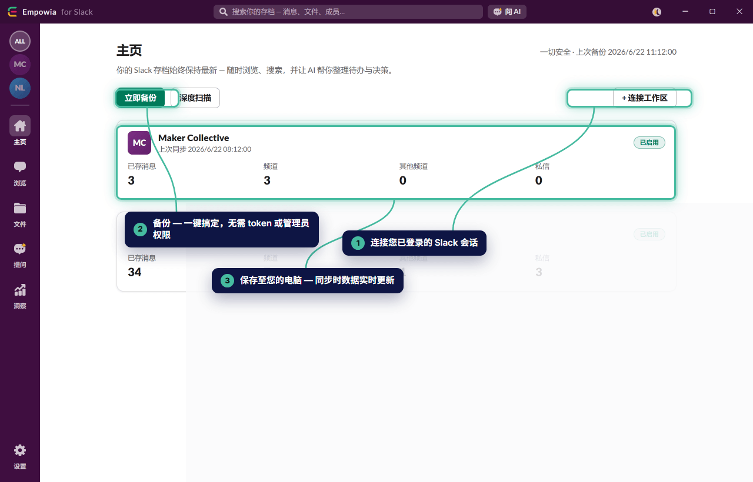Click the 已存消息 label in Maker Collective
Viewport: 753px width, 482px height.
(142, 166)
